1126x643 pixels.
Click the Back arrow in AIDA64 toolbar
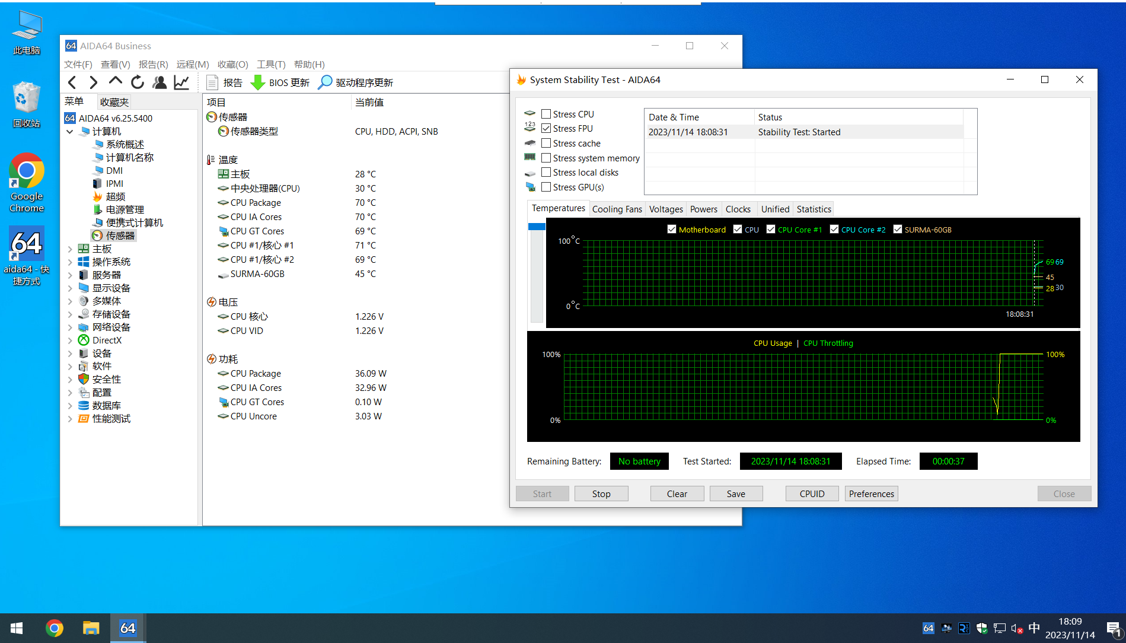pyautogui.click(x=72, y=82)
